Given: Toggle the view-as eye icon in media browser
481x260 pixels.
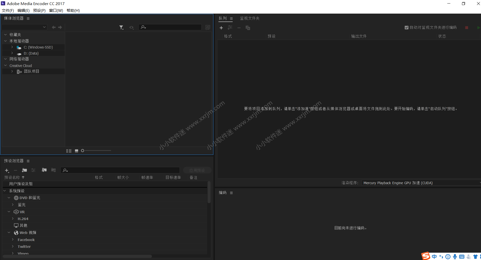Looking at the screenshot, I should tap(131, 28).
